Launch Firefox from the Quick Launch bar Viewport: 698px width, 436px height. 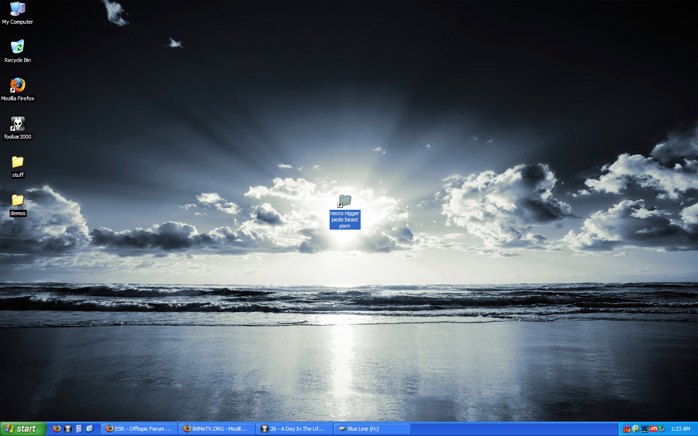coord(57,429)
